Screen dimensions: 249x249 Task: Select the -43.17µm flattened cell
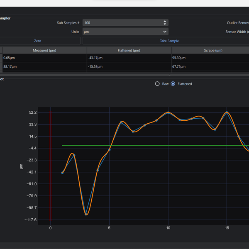129,58
